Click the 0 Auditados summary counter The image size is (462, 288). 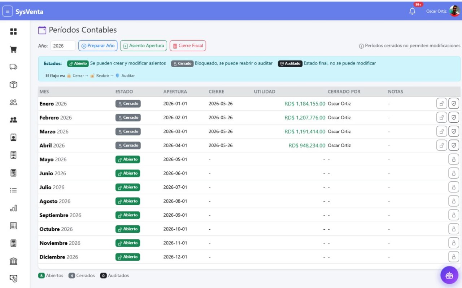click(x=114, y=276)
